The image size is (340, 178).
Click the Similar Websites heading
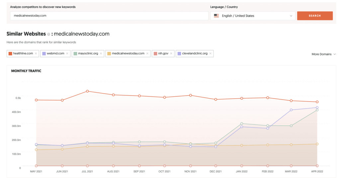pyautogui.click(x=26, y=34)
